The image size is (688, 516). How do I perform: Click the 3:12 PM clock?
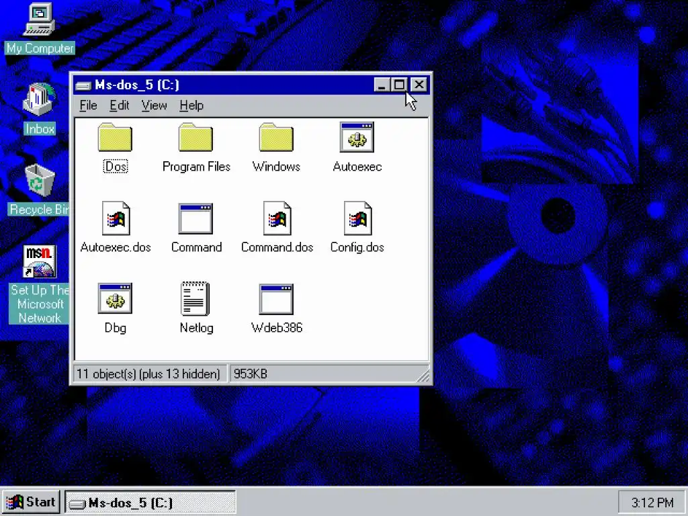(652, 503)
